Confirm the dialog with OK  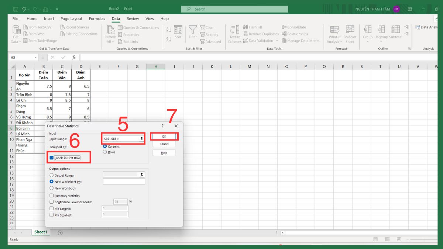(164, 136)
